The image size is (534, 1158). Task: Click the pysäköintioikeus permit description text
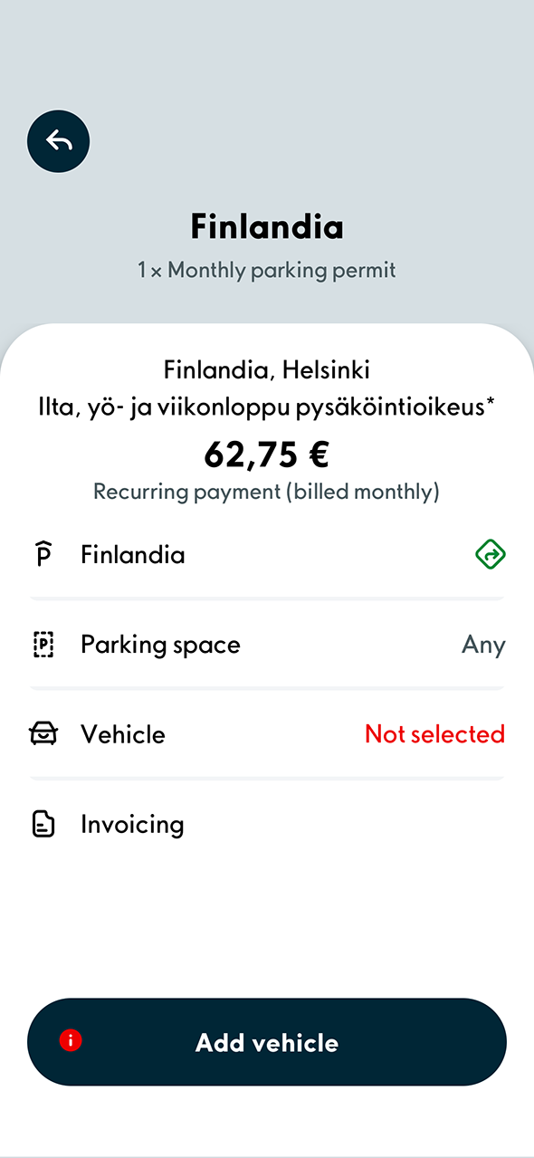267,408
